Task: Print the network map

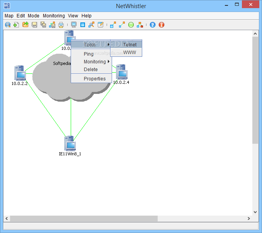Action: tap(61, 25)
